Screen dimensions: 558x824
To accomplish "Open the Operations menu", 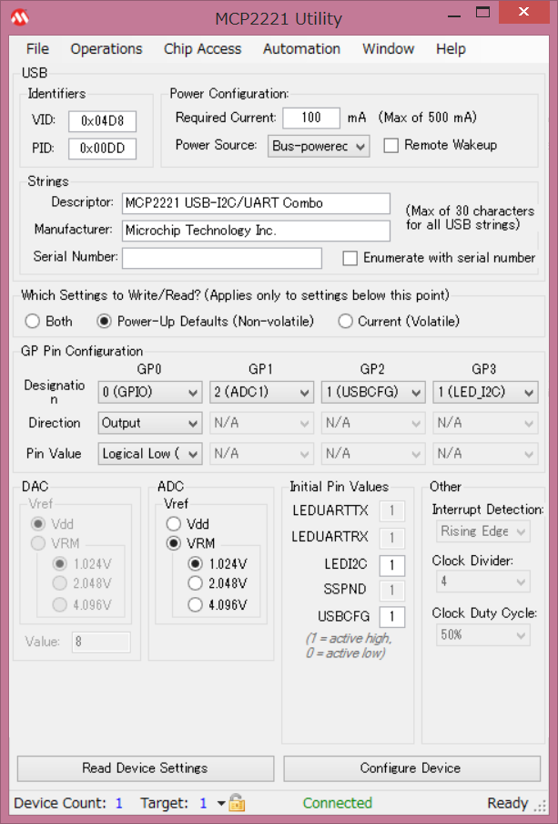I will [106, 49].
